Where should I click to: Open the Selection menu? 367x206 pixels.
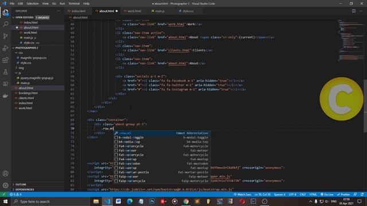33,3
